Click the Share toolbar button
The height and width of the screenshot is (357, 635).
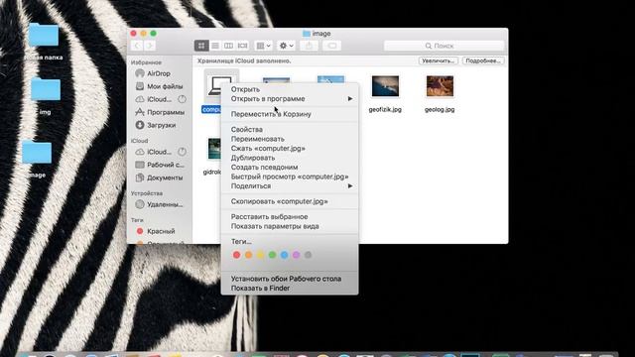(x=309, y=46)
